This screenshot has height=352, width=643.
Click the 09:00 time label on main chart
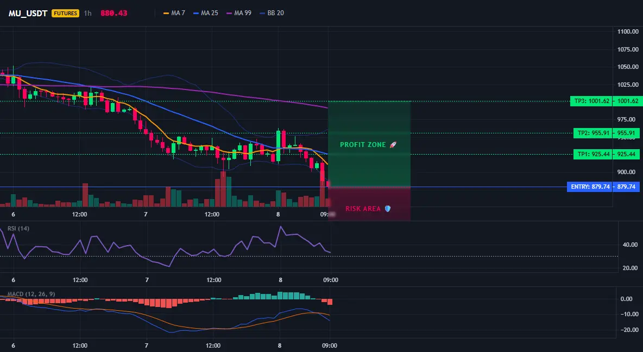(x=328, y=214)
